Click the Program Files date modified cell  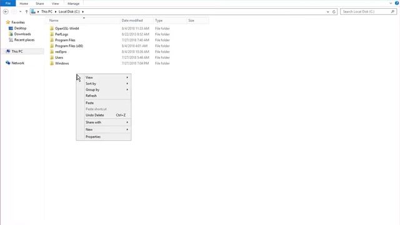pyautogui.click(x=135, y=40)
